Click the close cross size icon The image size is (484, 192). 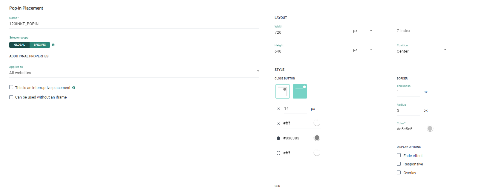click(278, 109)
